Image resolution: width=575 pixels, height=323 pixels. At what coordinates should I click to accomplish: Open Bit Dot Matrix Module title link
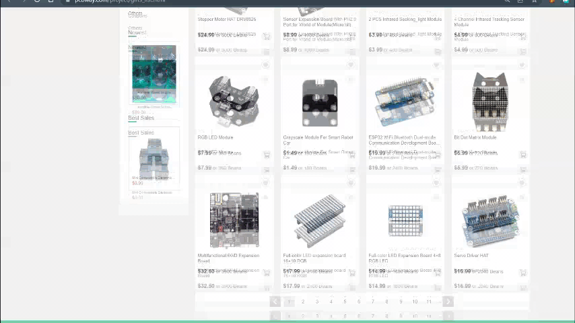coord(475,137)
